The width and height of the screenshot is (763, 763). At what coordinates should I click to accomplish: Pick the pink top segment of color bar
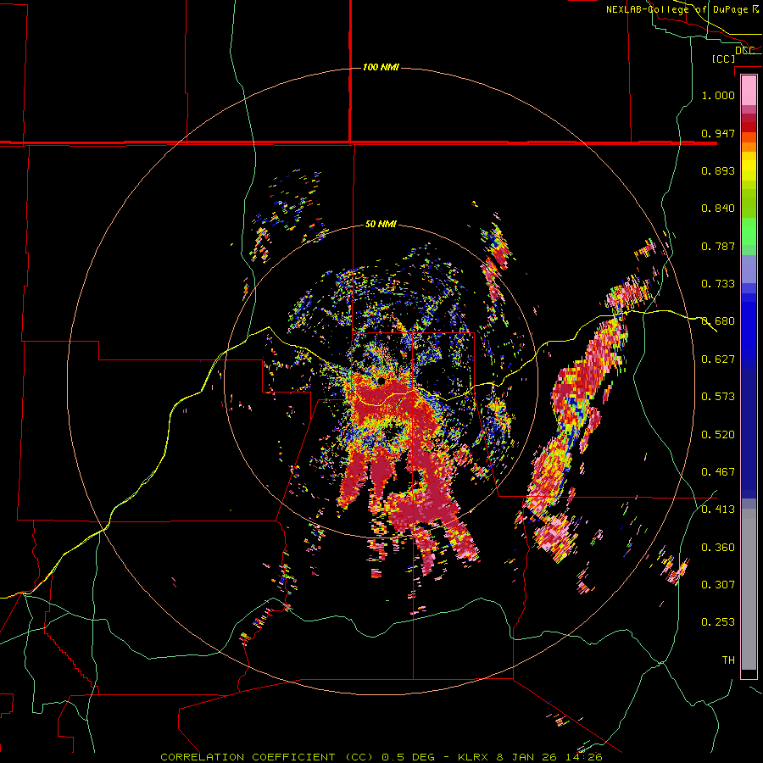point(749,91)
